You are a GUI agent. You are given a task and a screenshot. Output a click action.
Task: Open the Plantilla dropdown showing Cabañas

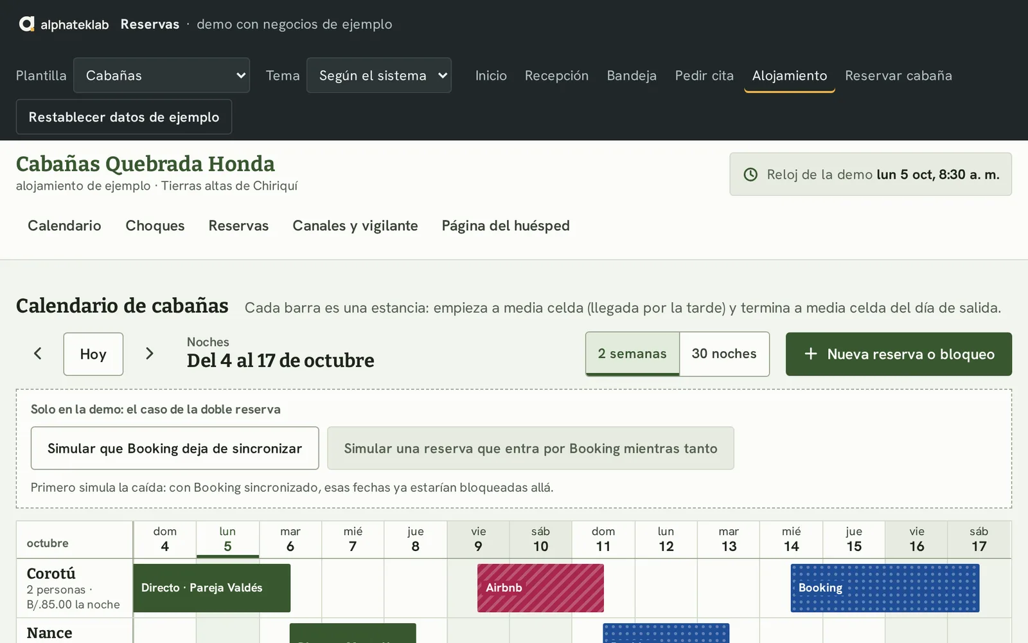[161, 75]
